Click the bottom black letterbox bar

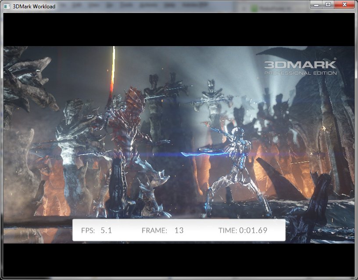(x=179, y=259)
